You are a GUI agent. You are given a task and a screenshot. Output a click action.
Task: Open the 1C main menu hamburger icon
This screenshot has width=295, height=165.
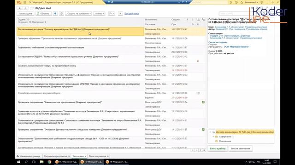click(24, 2)
